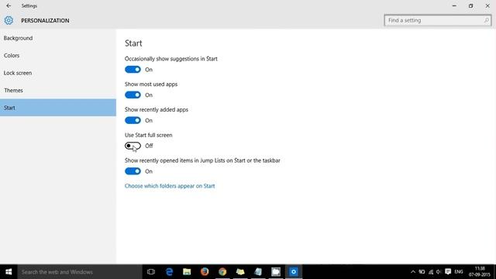The width and height of the screenshot is (496, 279).
Task: Open the Background personalization page
Action: (58, 38)
